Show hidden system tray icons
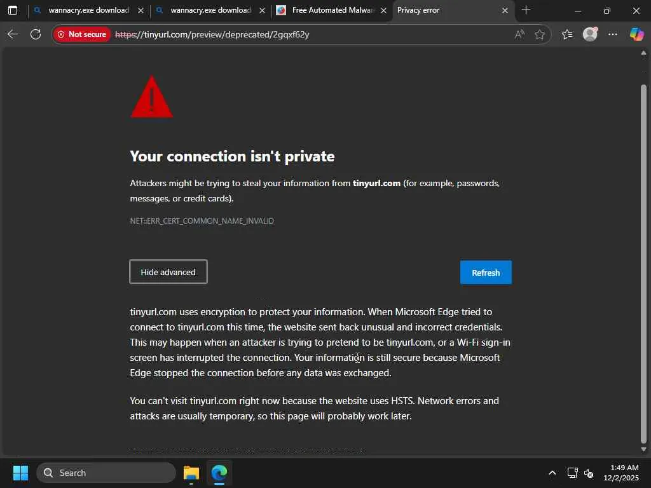Screen dimensions: 651x488 pos(552,473)
